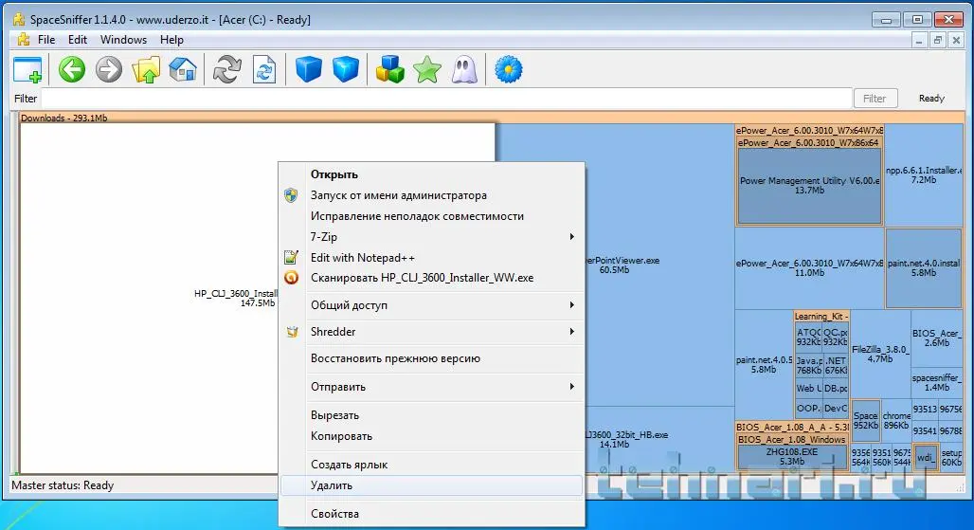Open the File menu
The image size is (974, 530).
pyautogui.click(x=46, y=40)
